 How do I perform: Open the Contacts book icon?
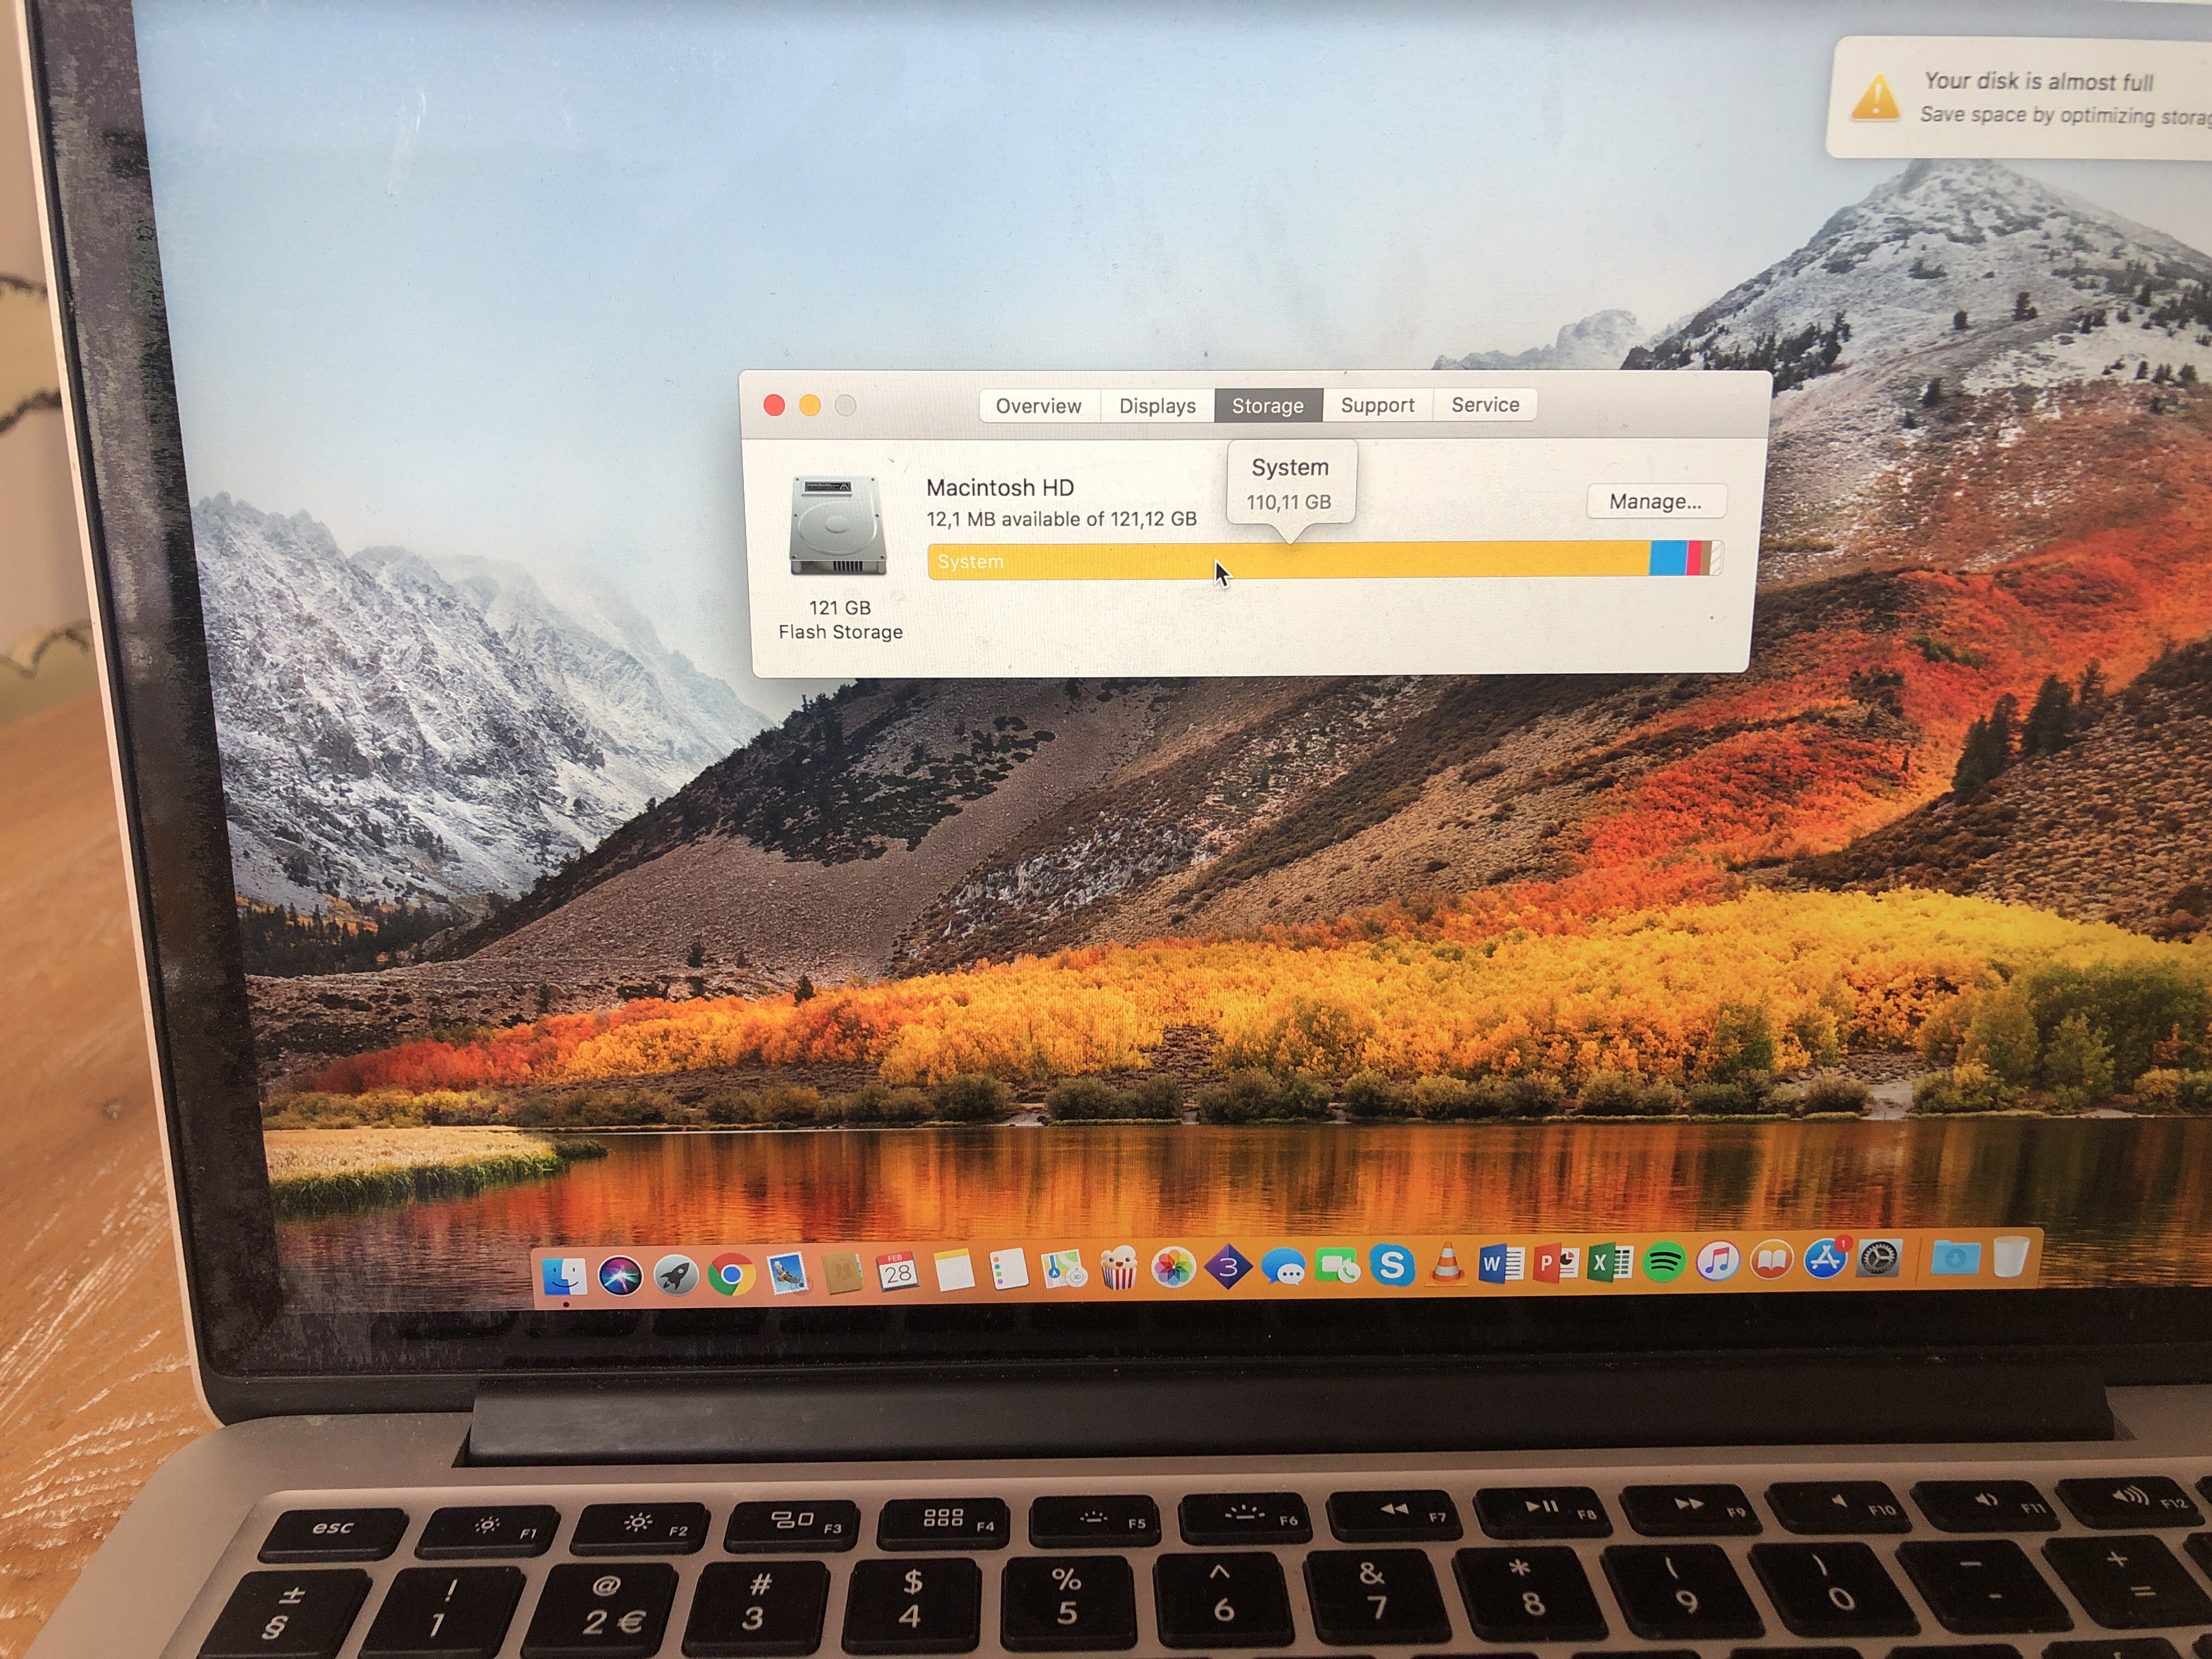(x=842, y=1274)
